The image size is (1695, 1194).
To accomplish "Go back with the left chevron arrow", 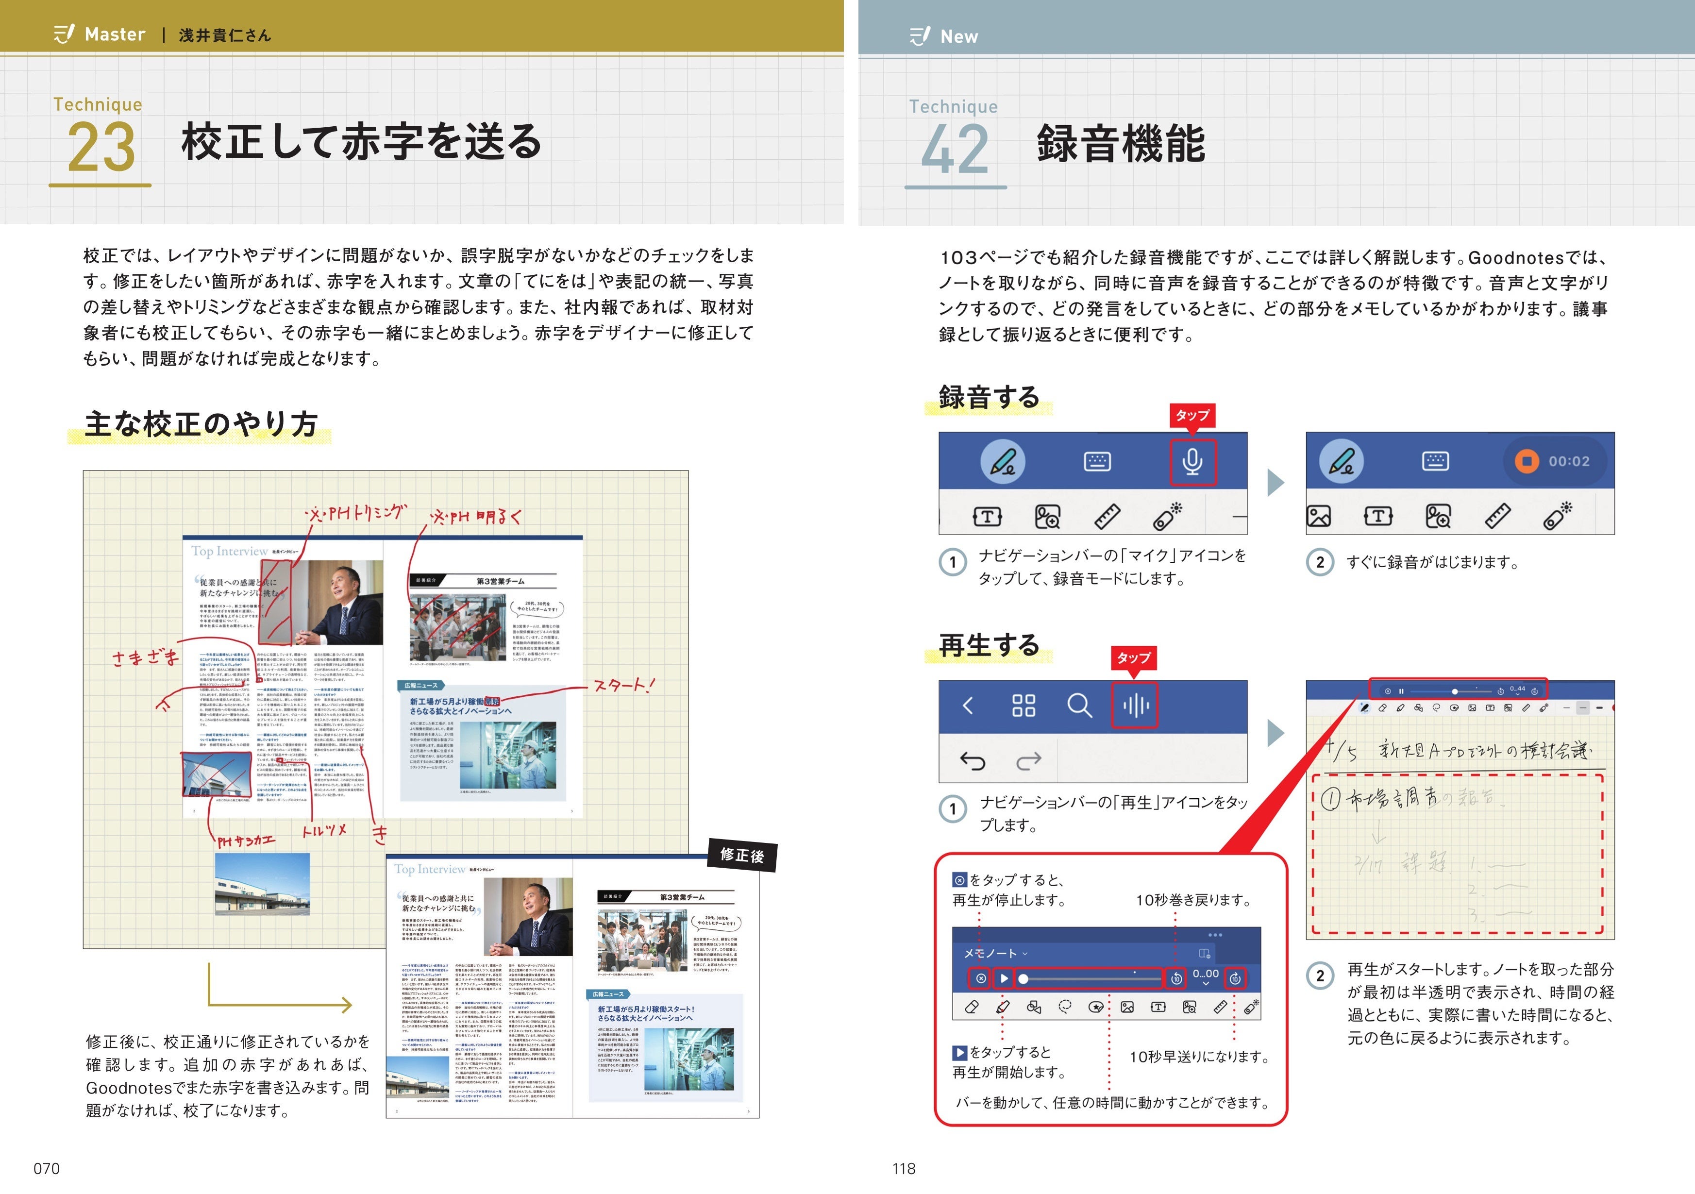I will pos(968,706).
